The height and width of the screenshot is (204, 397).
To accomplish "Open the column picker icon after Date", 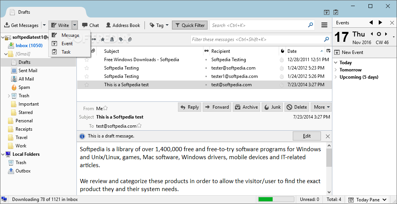I will (329, 51).
